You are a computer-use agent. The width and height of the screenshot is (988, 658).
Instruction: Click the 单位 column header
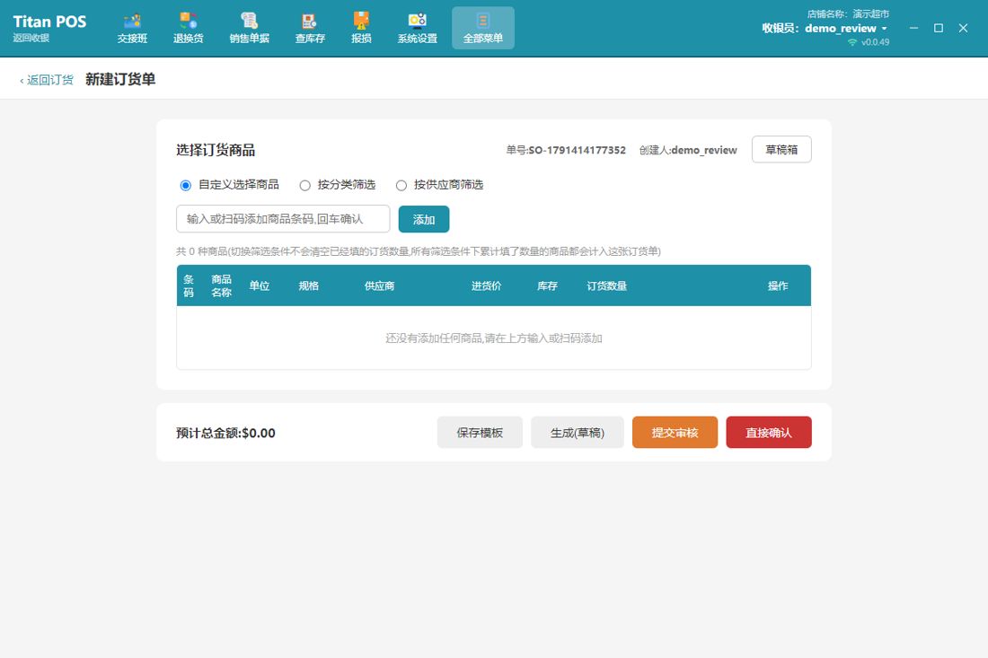point(259,285)
